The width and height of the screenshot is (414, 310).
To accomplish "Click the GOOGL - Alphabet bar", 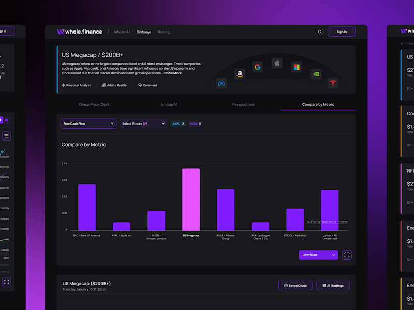I will tap(295, 220).
